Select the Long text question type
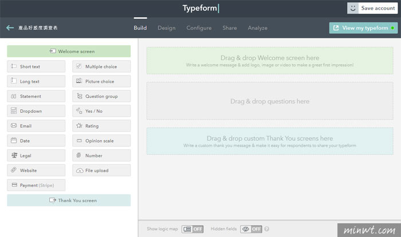Viewport: 401px width, 237px height. [36, 81]
